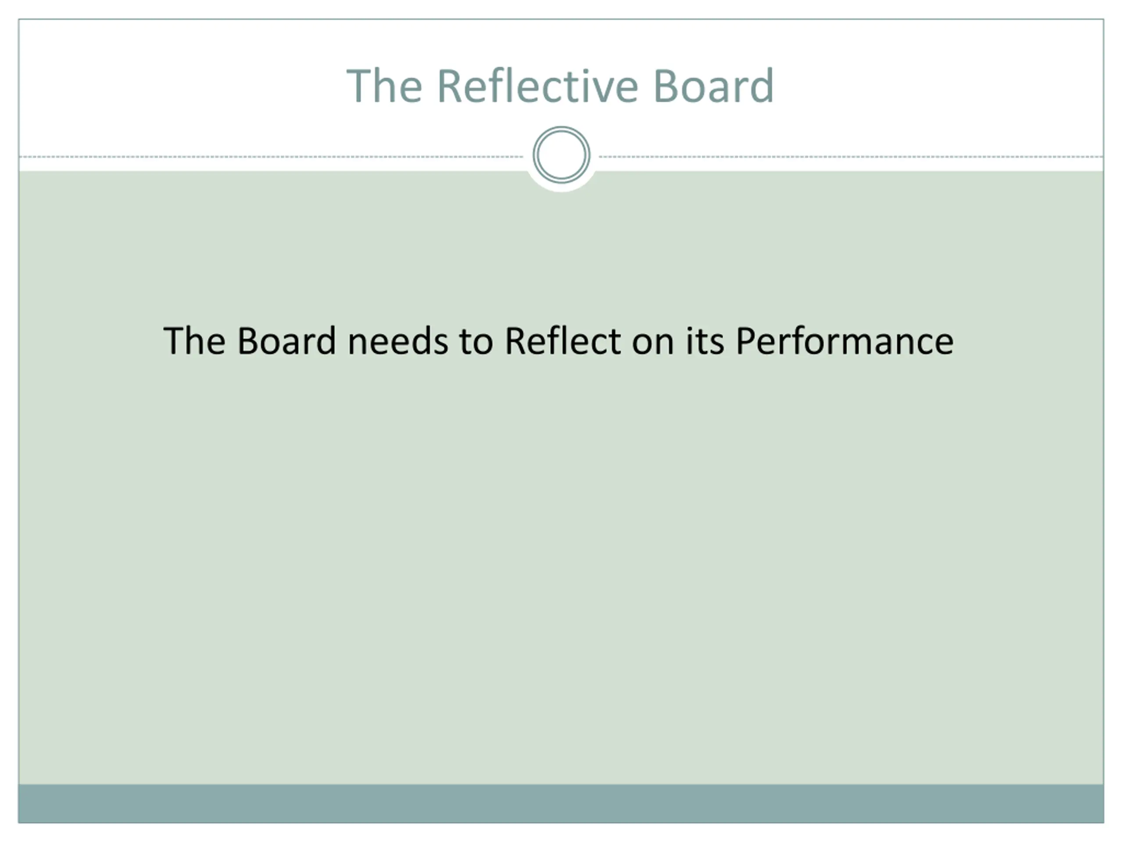Click the white margin below the footer bar
Image resolution: width=1123 pixels, height=842 pixels.
click(x=561, y=833)
